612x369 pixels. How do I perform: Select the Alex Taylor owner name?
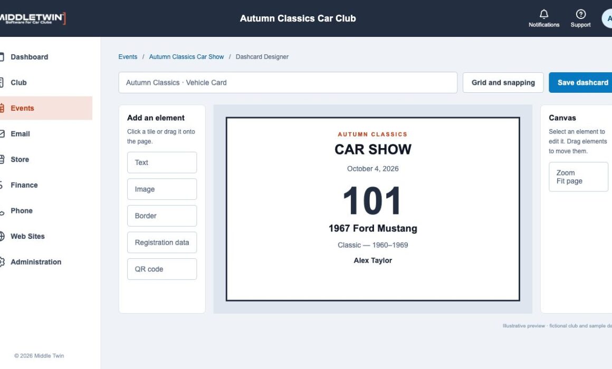click(373, 260)
